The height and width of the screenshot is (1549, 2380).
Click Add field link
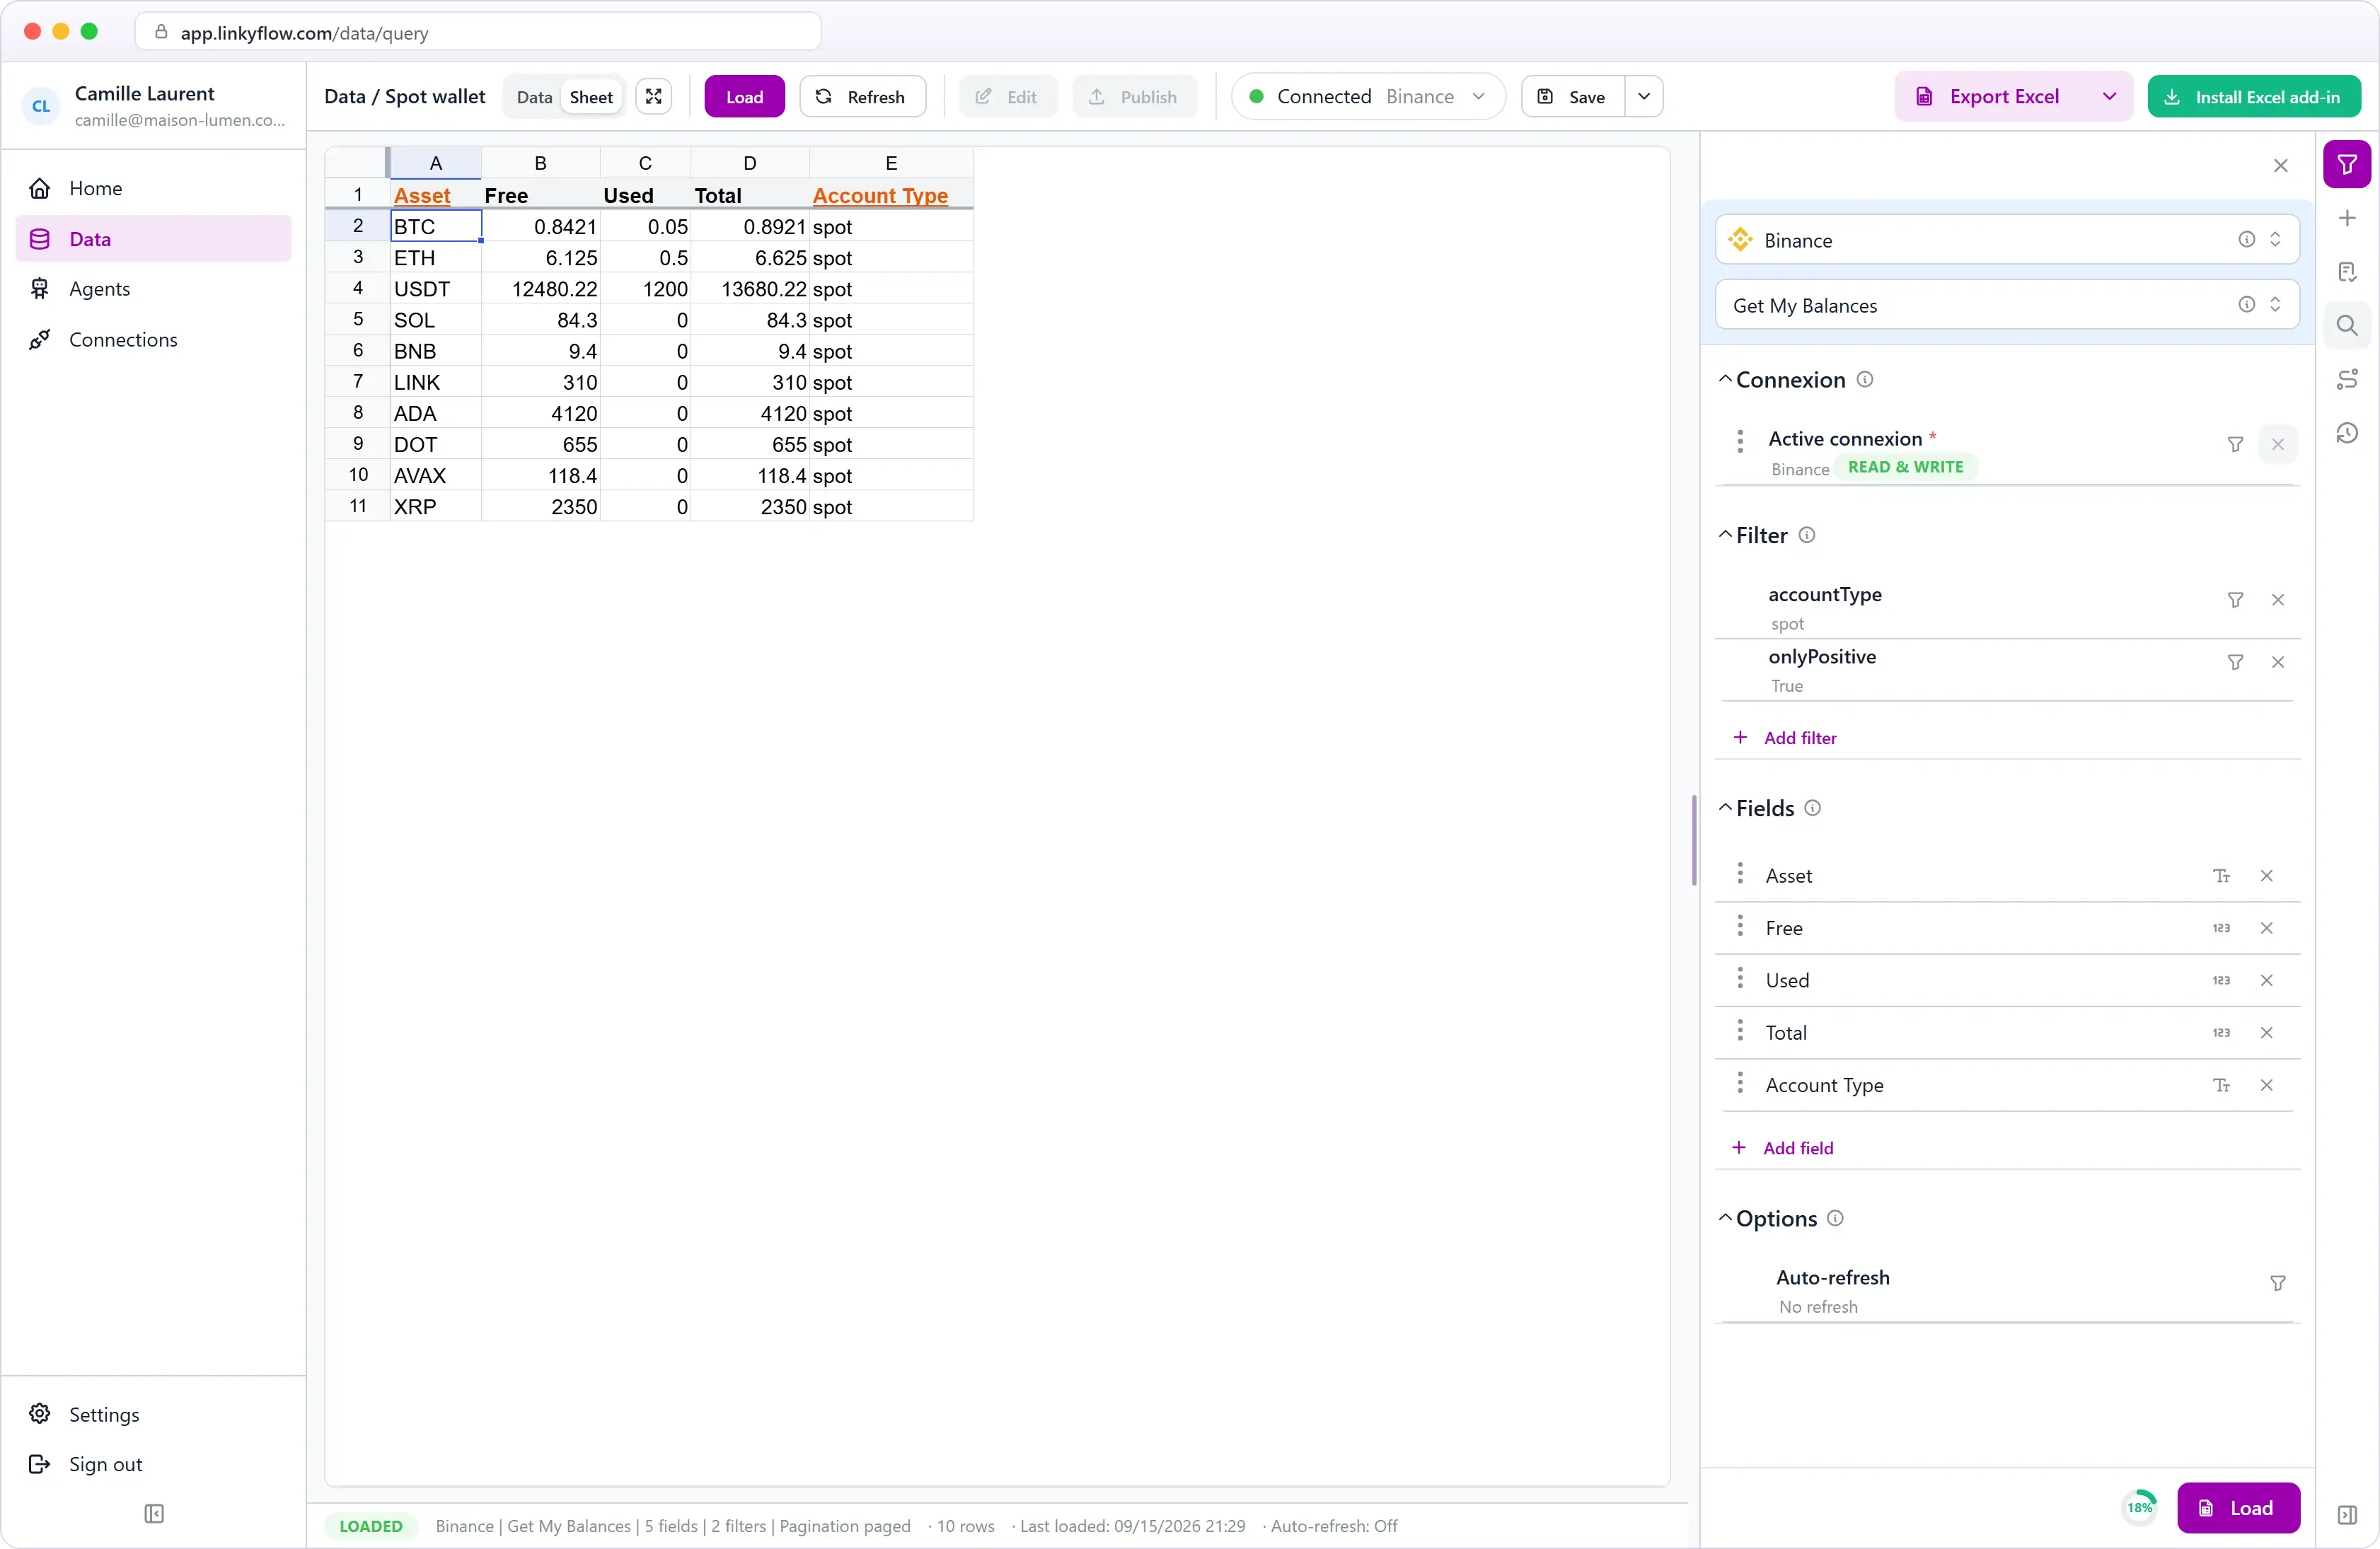point(1783,1149)
